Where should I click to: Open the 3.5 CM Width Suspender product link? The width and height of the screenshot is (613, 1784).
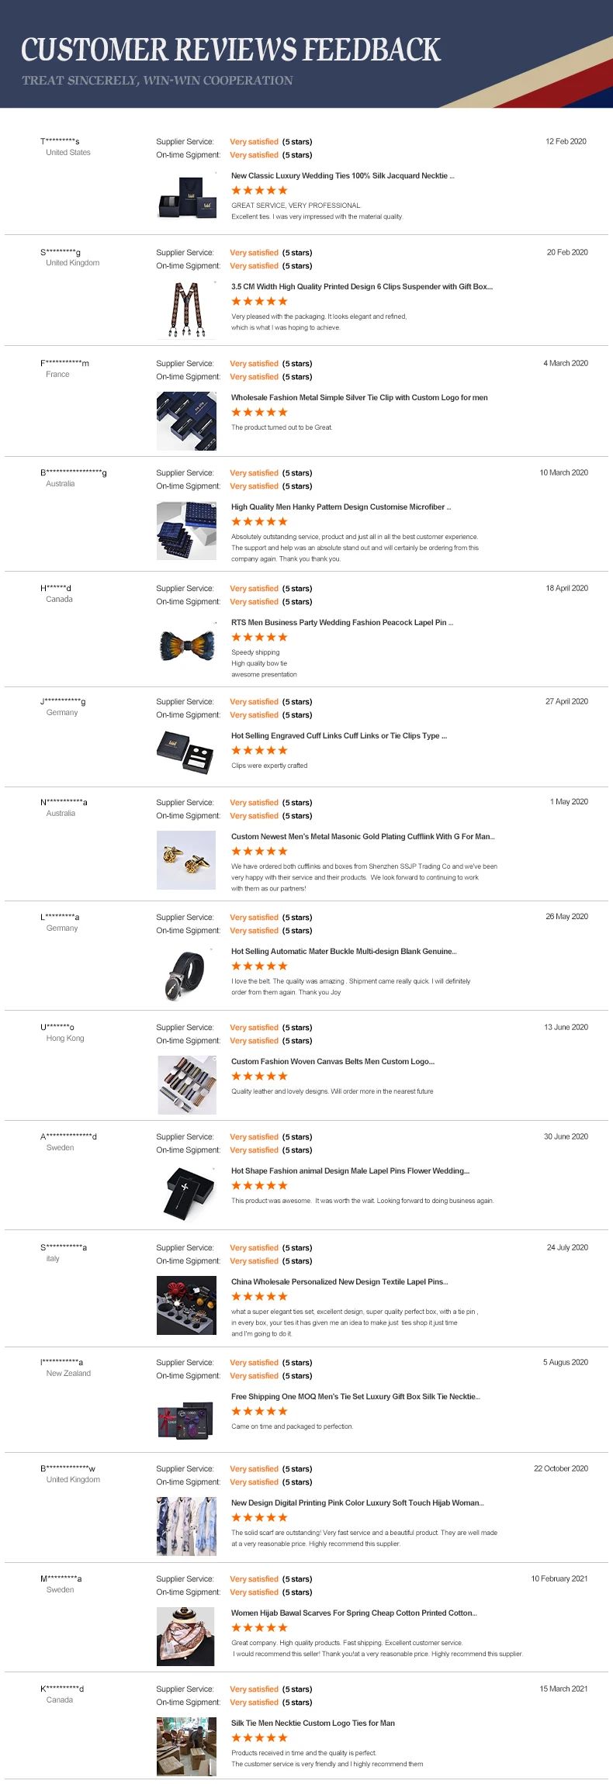(x=362, y=287)
